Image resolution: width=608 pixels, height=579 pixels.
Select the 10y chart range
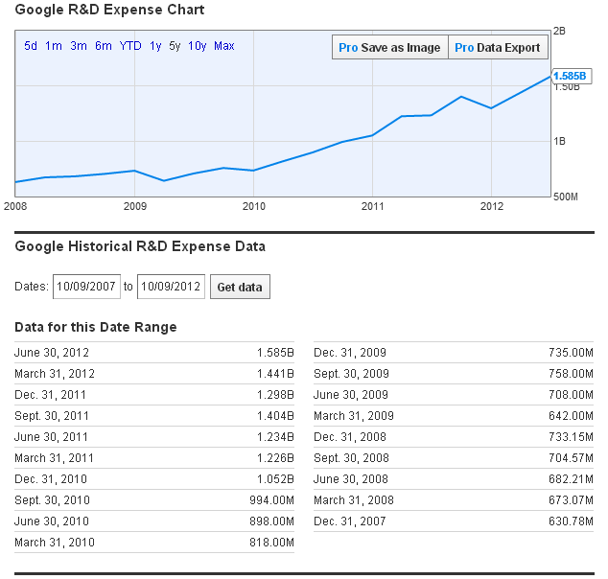tap(197, 46)
